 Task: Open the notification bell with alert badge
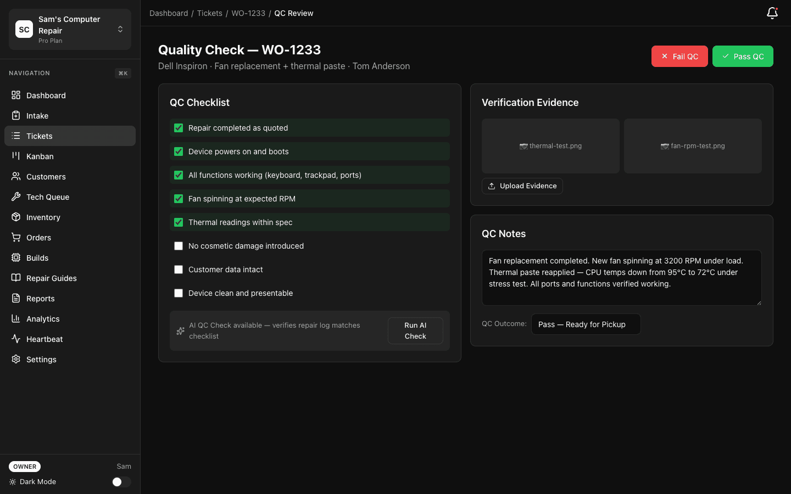[x=772, y=13]
